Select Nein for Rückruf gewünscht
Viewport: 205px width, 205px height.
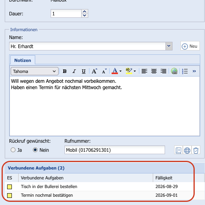click(35, 150)
